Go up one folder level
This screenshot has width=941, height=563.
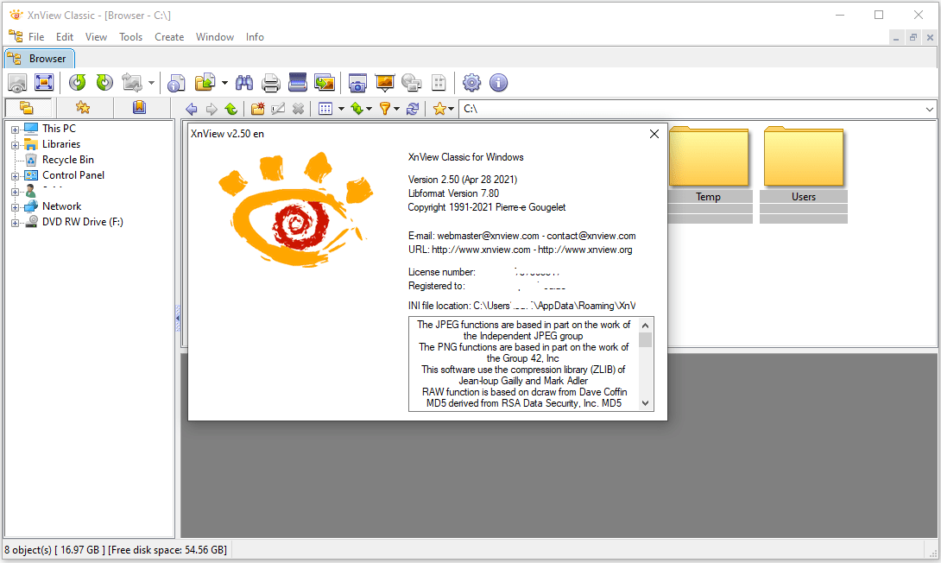click(231, 109)
